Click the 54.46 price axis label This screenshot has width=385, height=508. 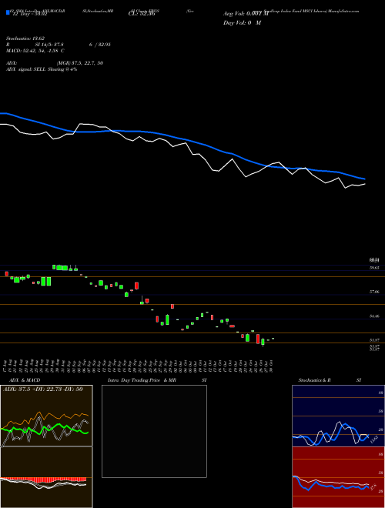(375, 316)
